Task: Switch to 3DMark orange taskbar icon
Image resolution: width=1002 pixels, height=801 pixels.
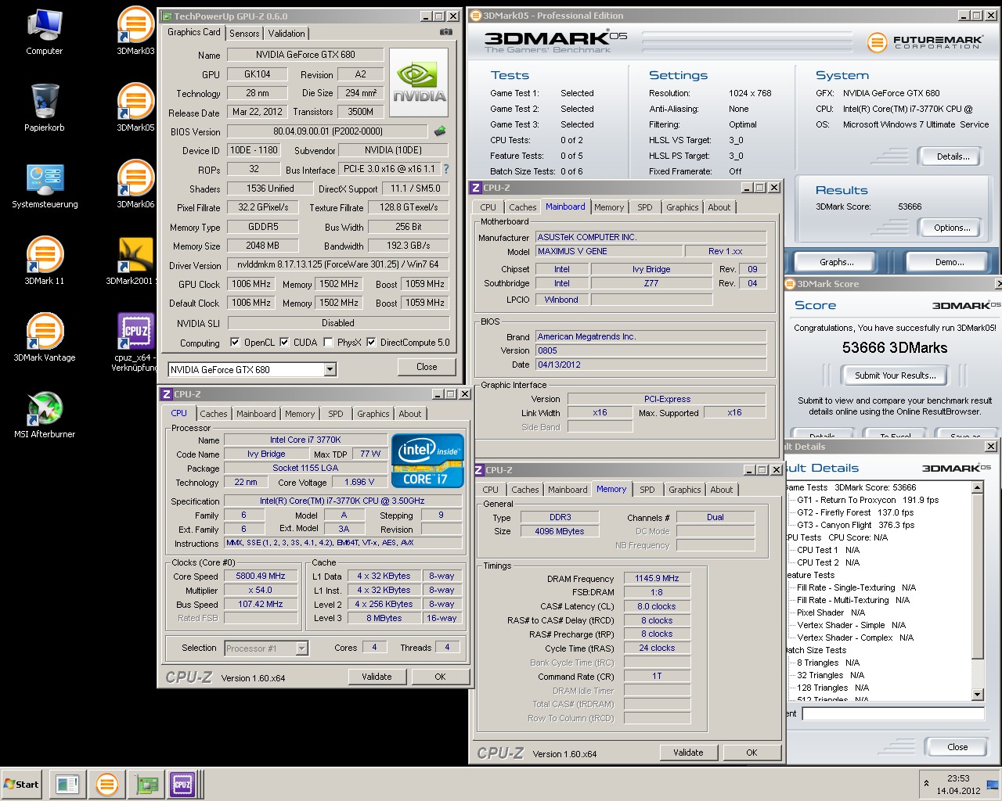Action: coord(106,784)
